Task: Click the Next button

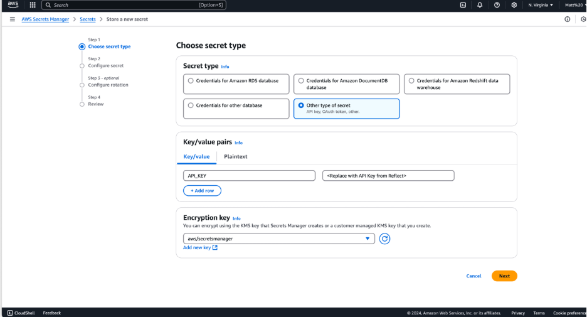Action: 504,276
